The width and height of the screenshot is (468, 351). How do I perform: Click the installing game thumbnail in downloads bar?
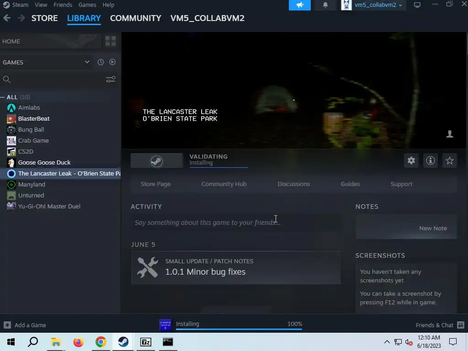165,325
